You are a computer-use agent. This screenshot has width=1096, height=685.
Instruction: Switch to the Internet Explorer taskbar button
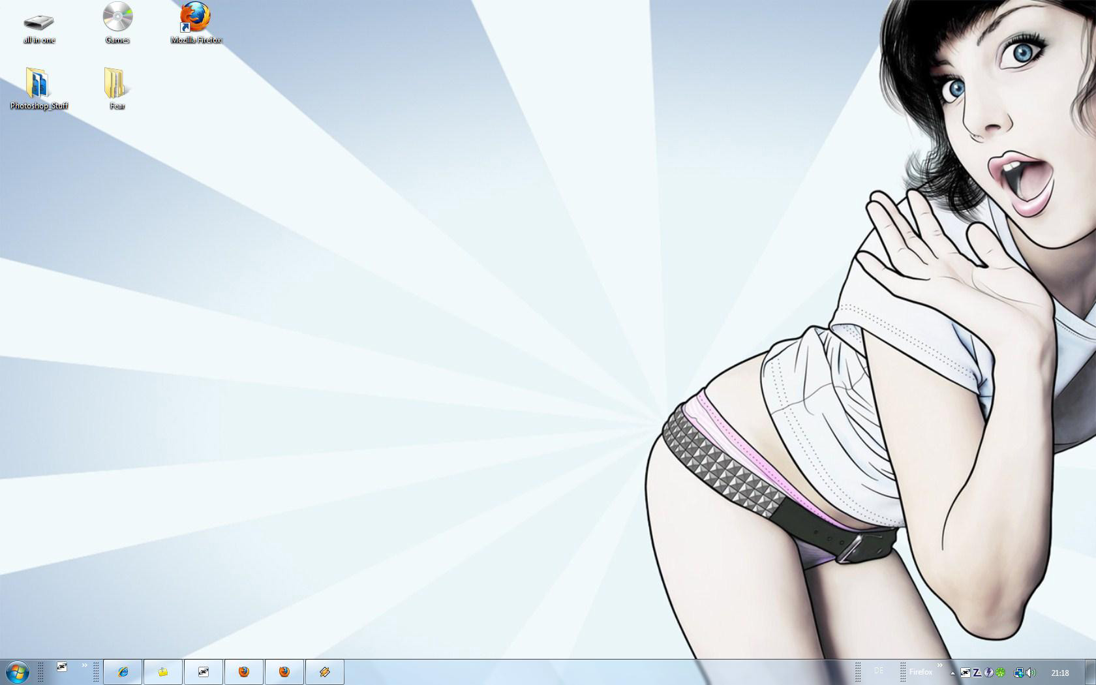123,672
